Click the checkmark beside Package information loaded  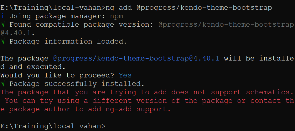(3, 41)
